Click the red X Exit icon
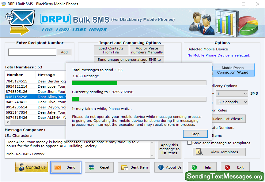Image resolution: width=265 pixels, height=182 pixels. tap(227, 167)
